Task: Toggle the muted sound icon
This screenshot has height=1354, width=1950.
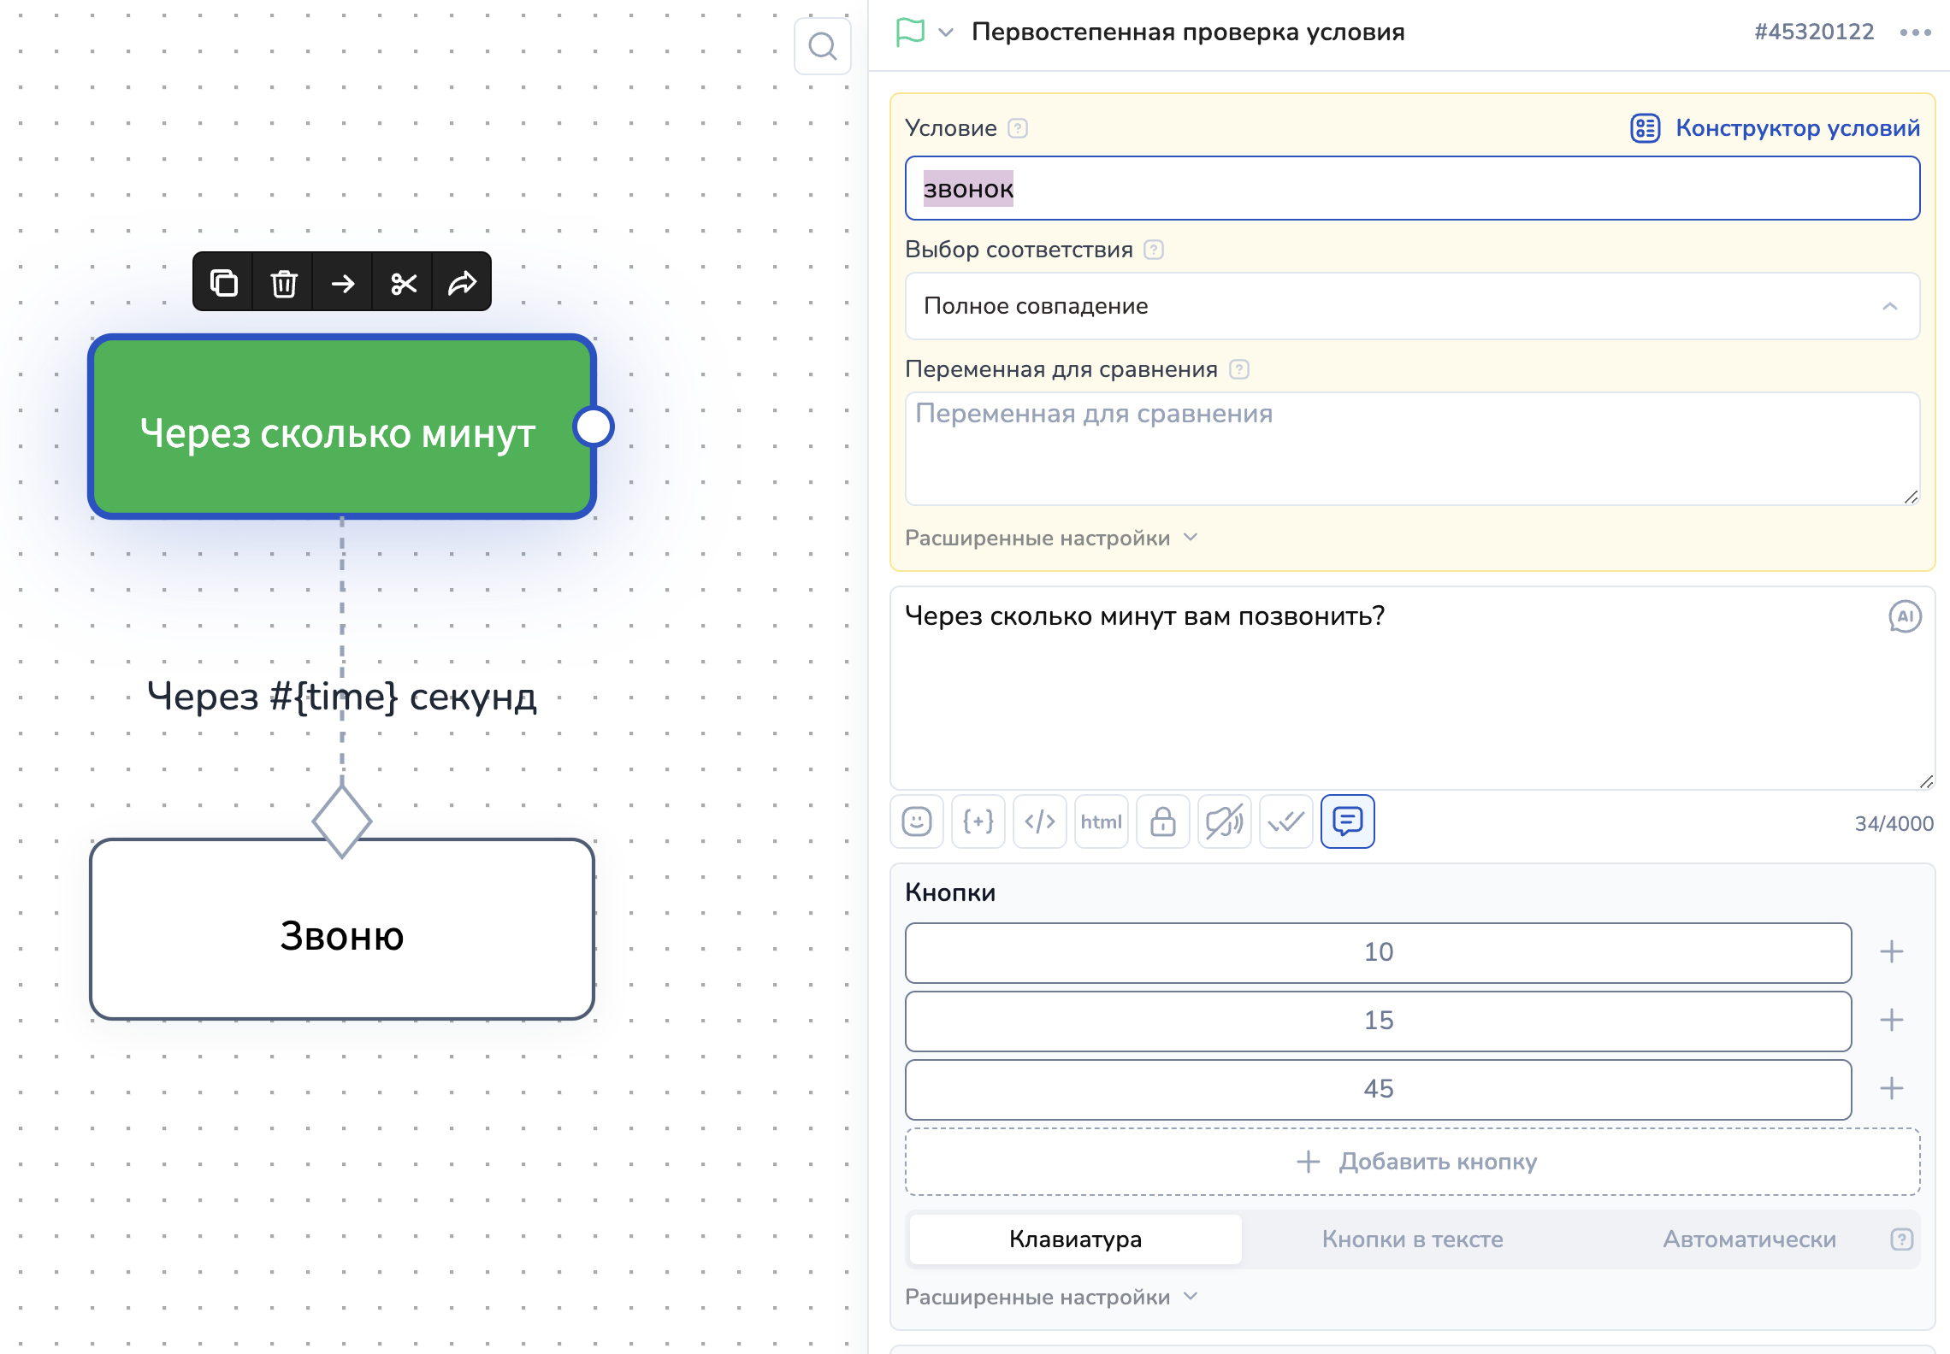Action: coord(1225,821)
